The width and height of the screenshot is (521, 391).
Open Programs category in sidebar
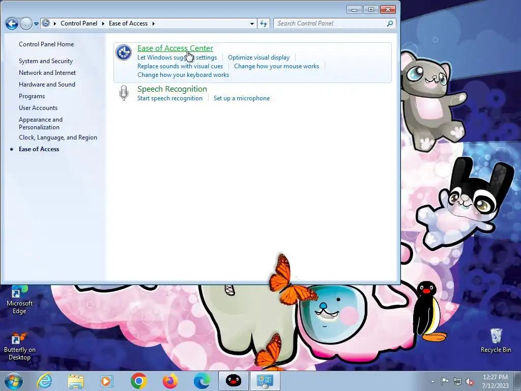pos(32,96)
